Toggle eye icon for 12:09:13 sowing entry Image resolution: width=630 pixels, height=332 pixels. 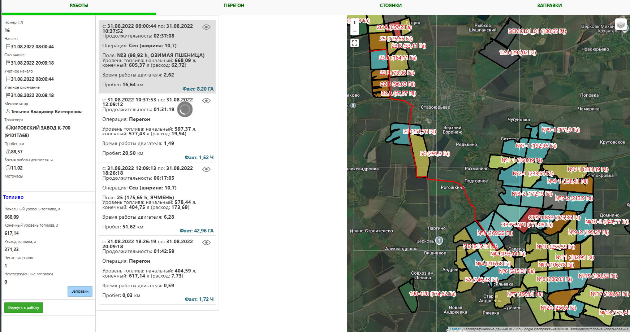(x=206, y=169)
